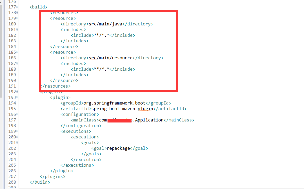
Task: Click line number 208 next to the build closing tag
Action: click(x=12, y=182)
